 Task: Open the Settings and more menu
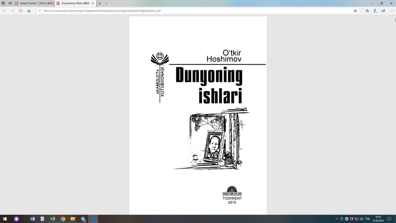392,10
